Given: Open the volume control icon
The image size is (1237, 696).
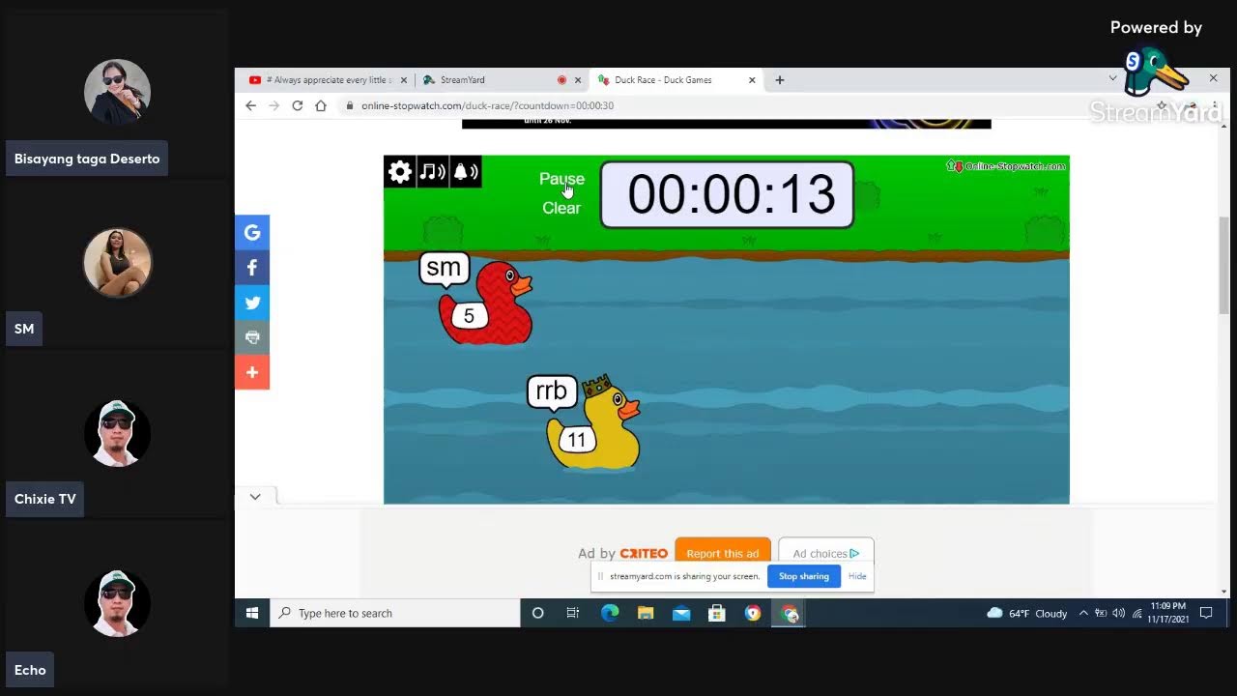Looking at the screenshot, I should click(x=1119, y=613).
